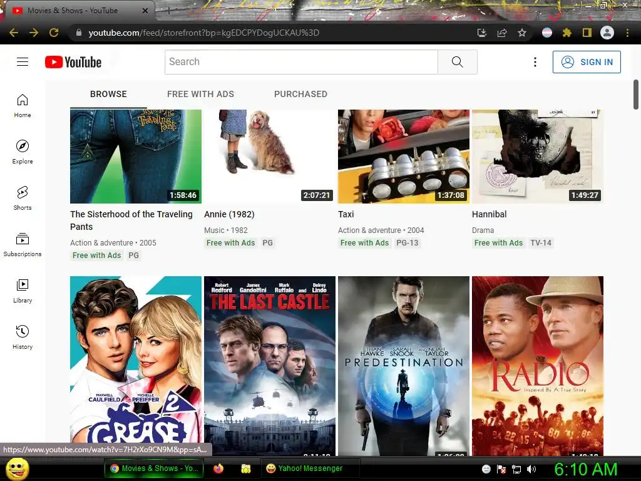The height and width of the screenshot is (481, 641).
Task: Open the Taxi title link
Action: (346, 214)
